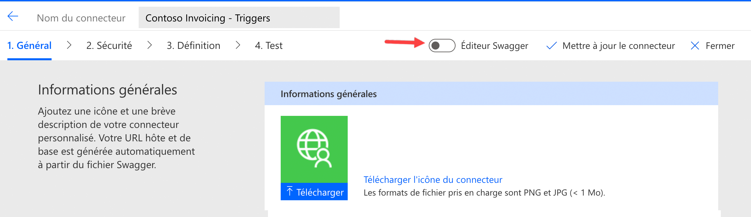This screenshot has width=751, height=217.
Task: Click the chevron after Général
Action: [x=69, y=45]
